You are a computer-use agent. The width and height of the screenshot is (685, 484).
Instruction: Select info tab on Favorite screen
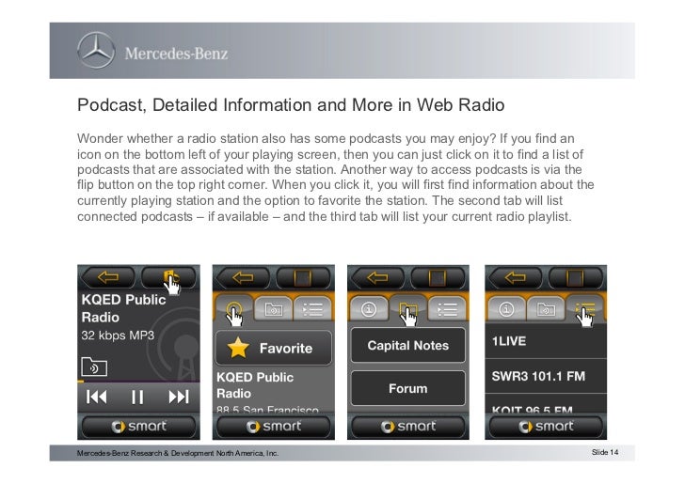(233, 308)
